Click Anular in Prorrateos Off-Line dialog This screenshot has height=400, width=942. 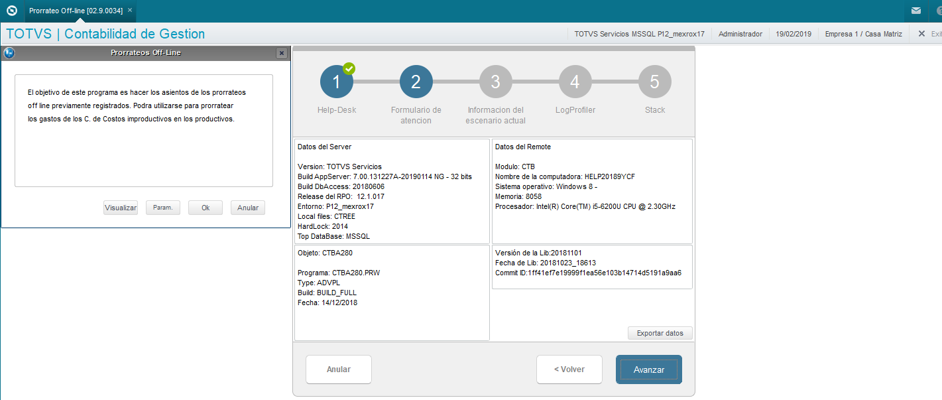click(x=248, y=208)
